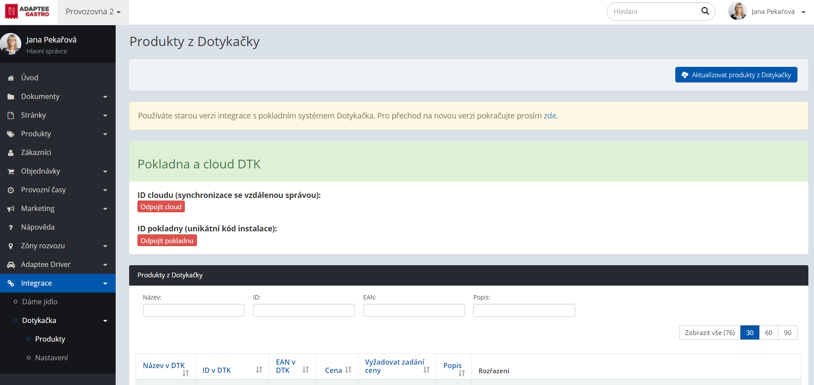Viewport: 814px width, 385px height.
Task: Open the Nápověda menu item
Action: (x=58, y=227)
